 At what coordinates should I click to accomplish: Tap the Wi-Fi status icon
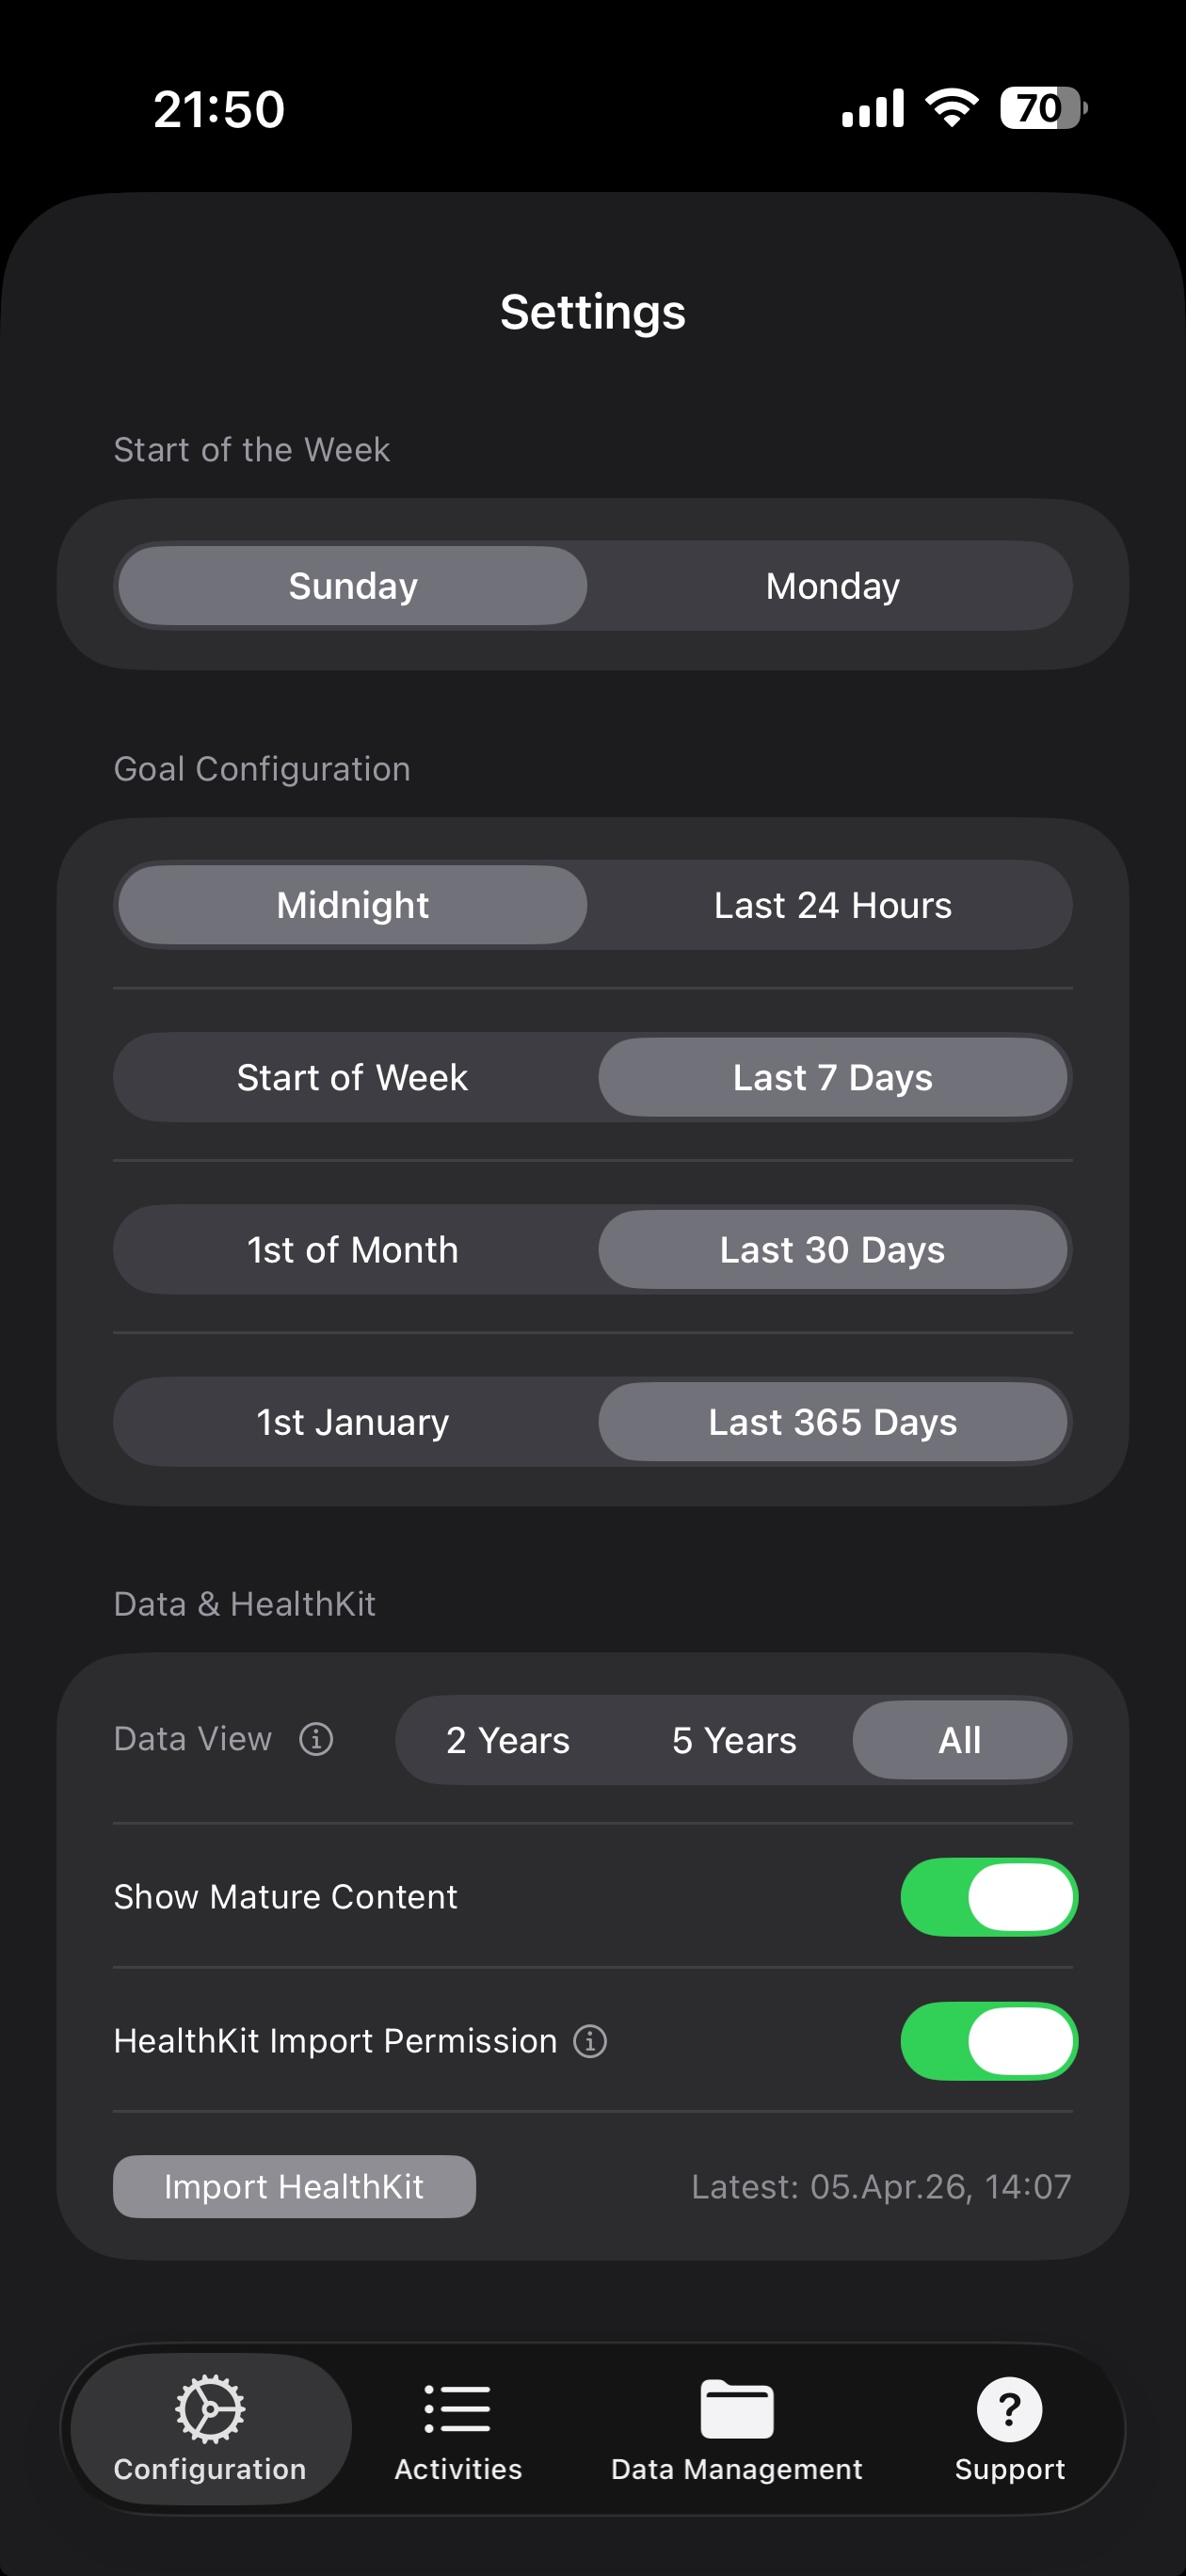(952, 107)
